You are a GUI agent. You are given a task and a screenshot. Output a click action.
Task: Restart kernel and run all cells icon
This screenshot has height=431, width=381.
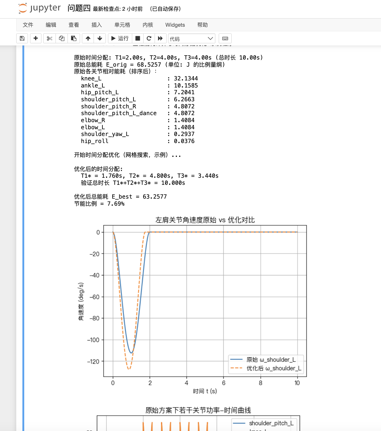tap(160, 38)
